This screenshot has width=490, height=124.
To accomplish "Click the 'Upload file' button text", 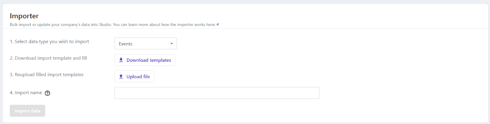I will [138, 77].
